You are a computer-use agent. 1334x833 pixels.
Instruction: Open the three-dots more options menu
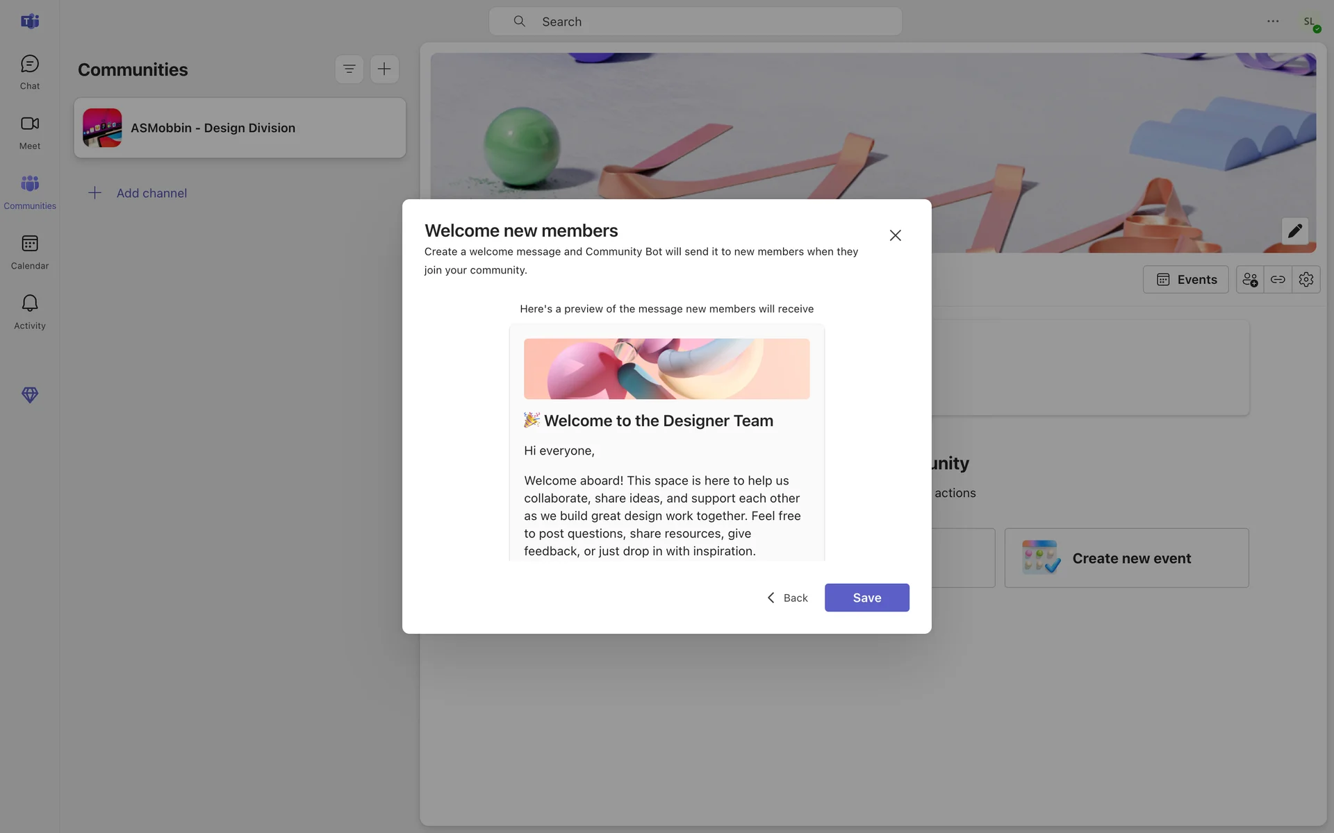tap(1272, 22)
